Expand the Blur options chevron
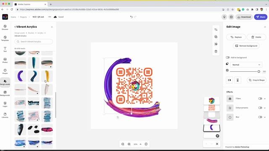The height and width of the screenshot is (151, 269). (x=265, y=117)
